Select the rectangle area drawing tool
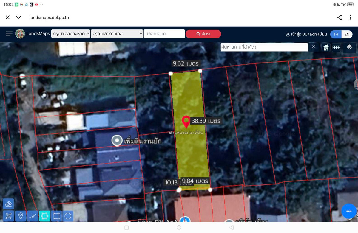Image resolution: width=358 pixels, height=233 pixels. click(56, 216)
